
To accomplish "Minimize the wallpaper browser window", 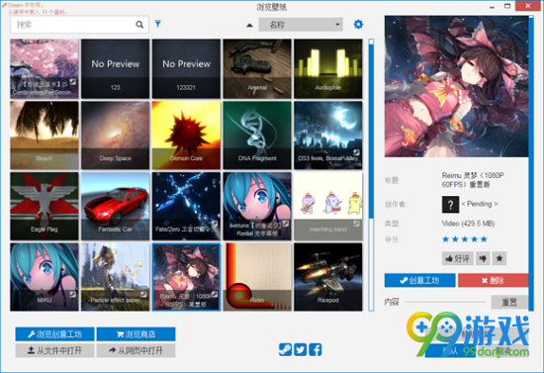I will coord(492,6).
